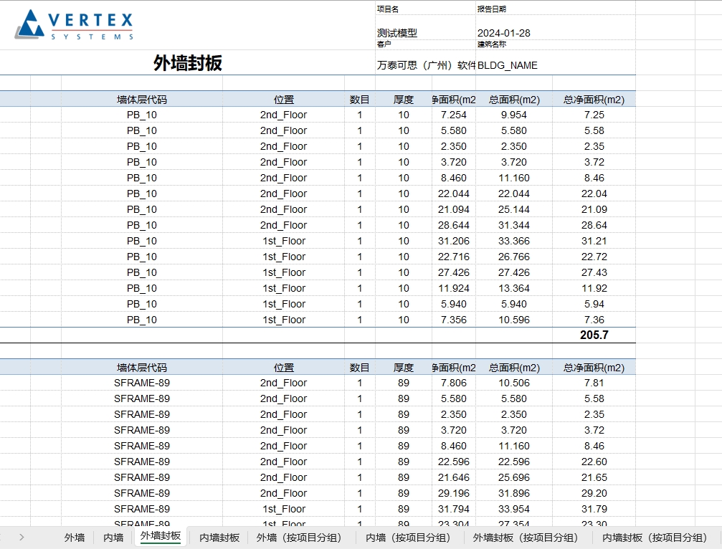Select the cell with value 25.144

514,209
